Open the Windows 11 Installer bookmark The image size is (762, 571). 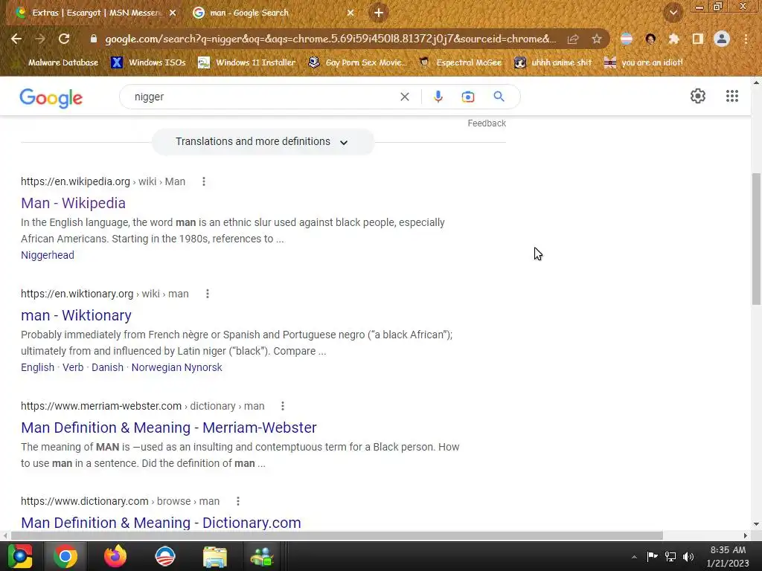[x=247, y=62]
